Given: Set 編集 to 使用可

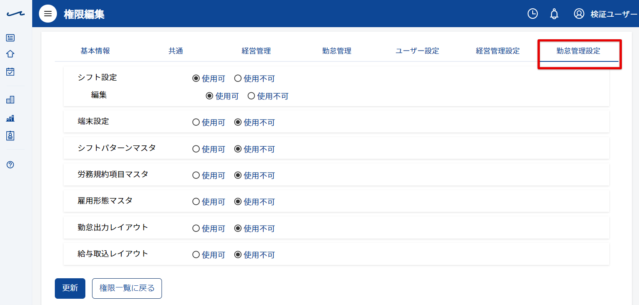Looking at the screenshot, I should click(209, 96).
